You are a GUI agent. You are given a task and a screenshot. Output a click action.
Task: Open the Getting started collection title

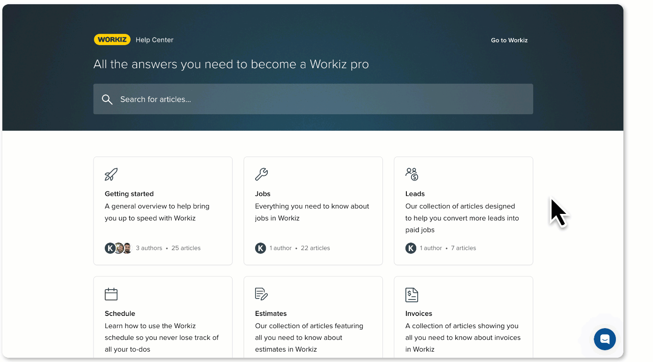coord(129,194)
